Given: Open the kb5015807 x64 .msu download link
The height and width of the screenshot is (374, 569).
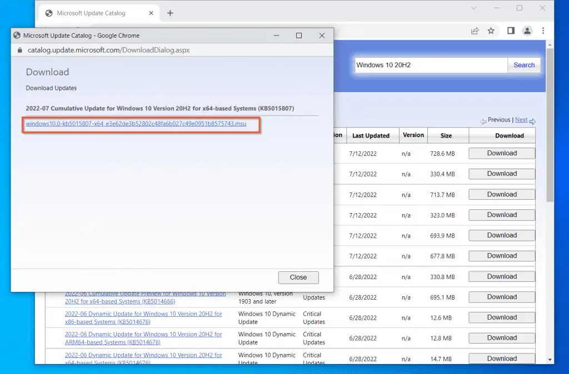Looking at the screenshot, I should click(136, 124).
